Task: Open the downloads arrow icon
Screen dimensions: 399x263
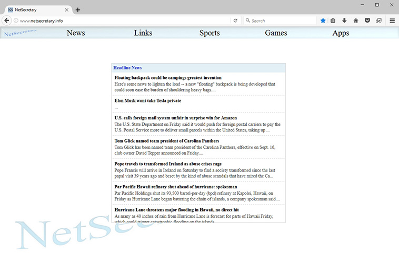Action: point(344,21)
